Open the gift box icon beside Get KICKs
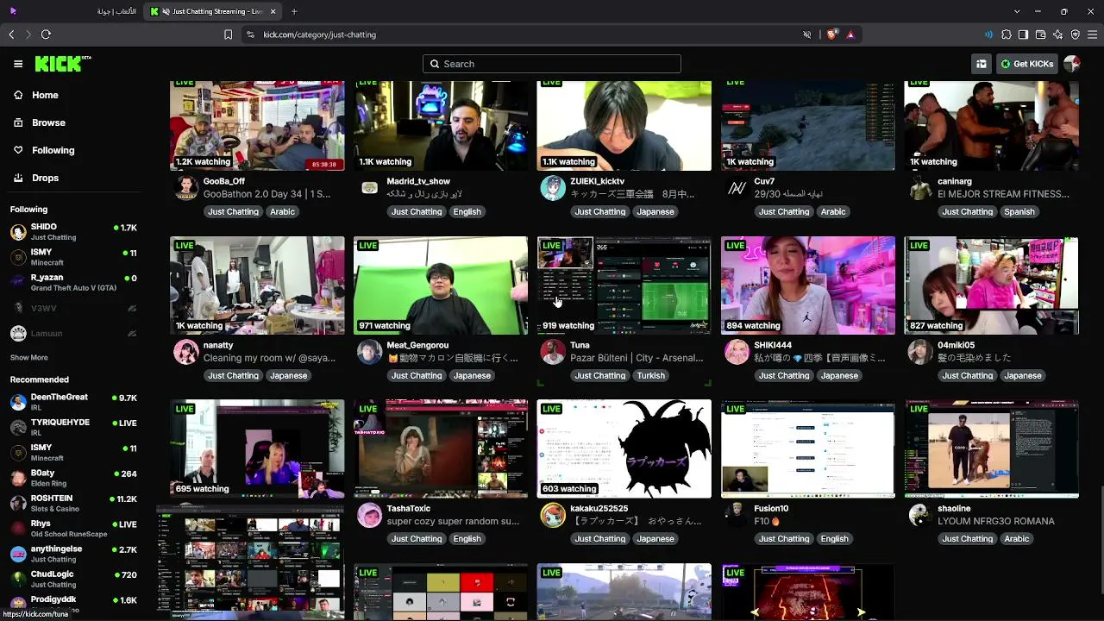Image resolution: width=1104 pixels, height=621 pixels. coord(982,64)
